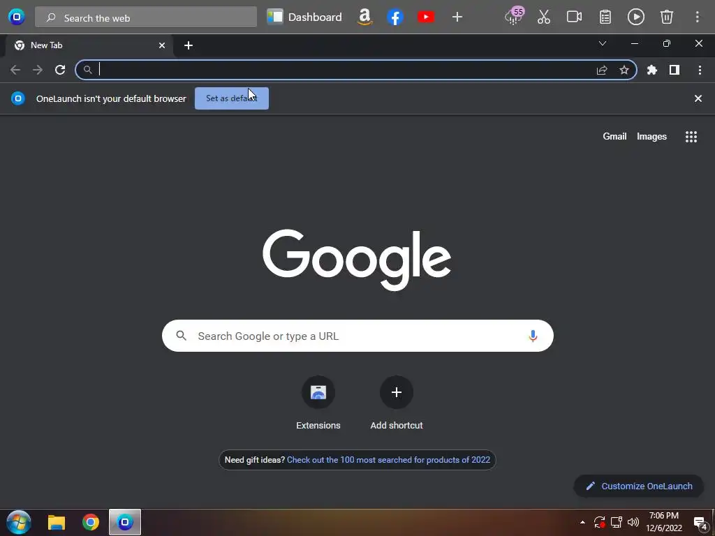Screen dimensions: 715x536
Task: Close the New Tab tab
Action: click(162, 45)
